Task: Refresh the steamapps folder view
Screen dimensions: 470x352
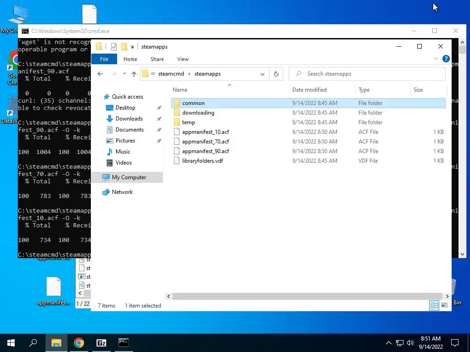Action: pos(276,74)
